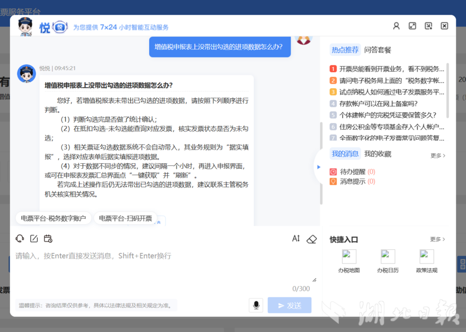Image resolution: width=466 pixels, height=332 pixels.
Task: Open the 办税日历 quick entry thumbnail
Action: pyautogui.click(x=388, y=261)
